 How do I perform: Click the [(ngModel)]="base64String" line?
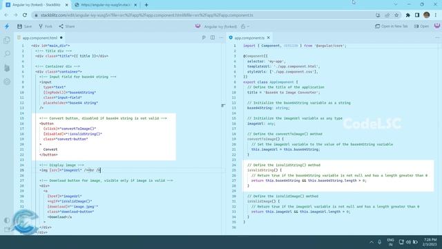70,92
